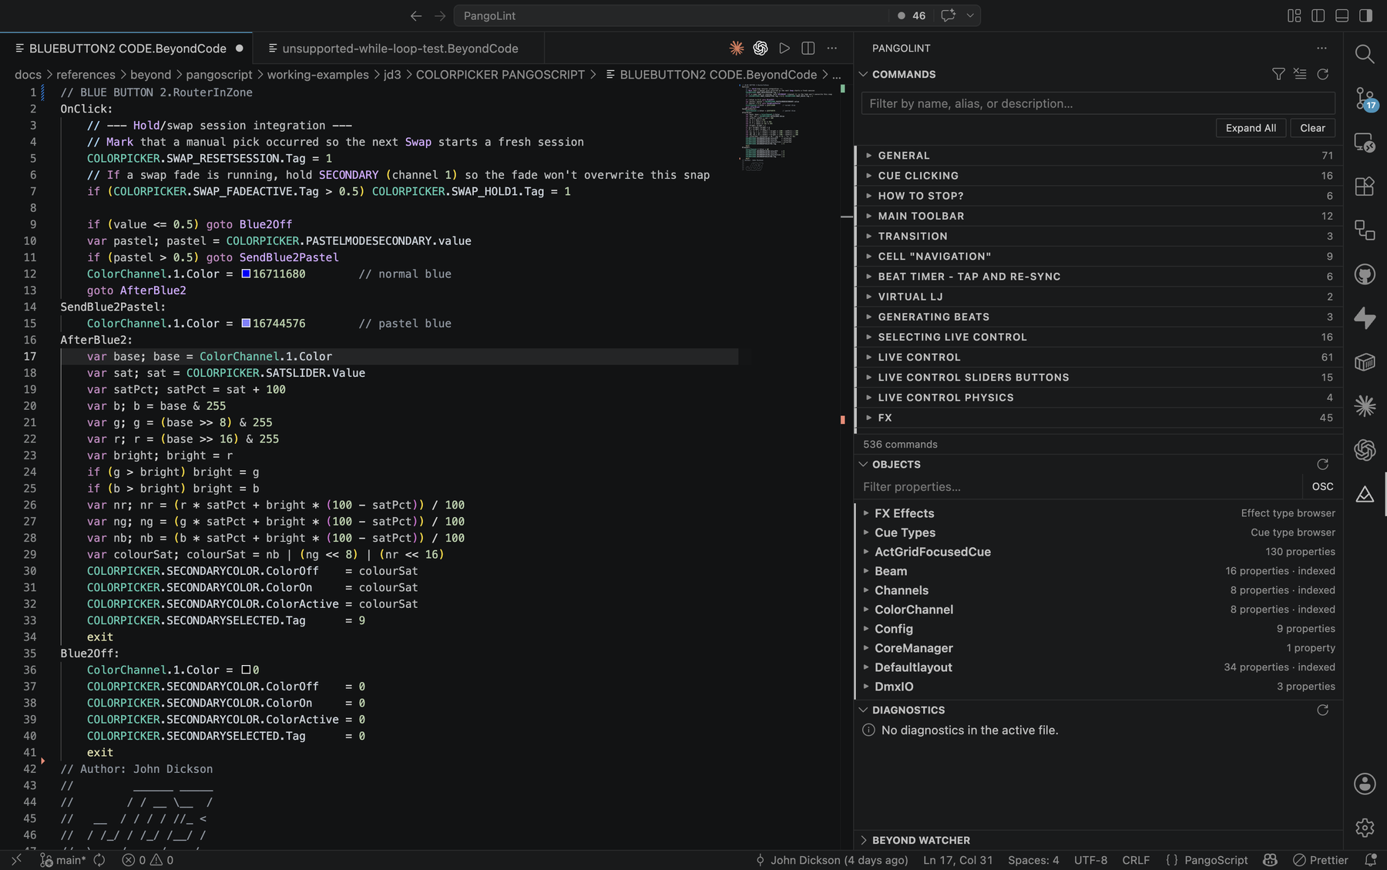Click the code minimap preview

click(x=786, y=127)
